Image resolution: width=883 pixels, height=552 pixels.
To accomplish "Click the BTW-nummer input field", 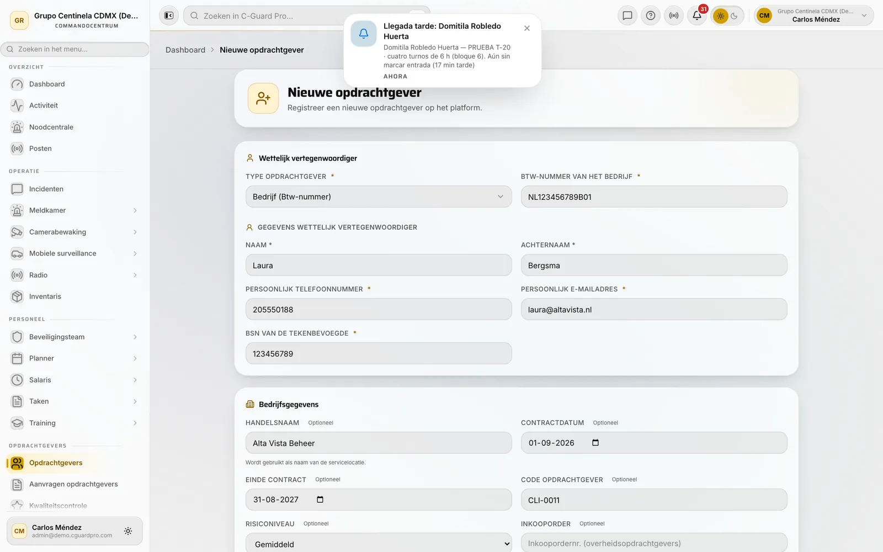I will (654, 197).
